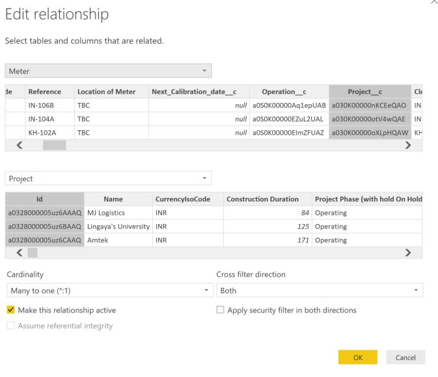Click the a0328000005uz6AAAQ Id cell
Image resolution: width=438 pixels, height=377 pixels.
tap(45, 213)
